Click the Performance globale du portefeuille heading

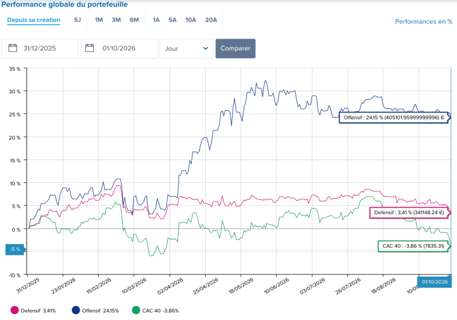point(64,4)
